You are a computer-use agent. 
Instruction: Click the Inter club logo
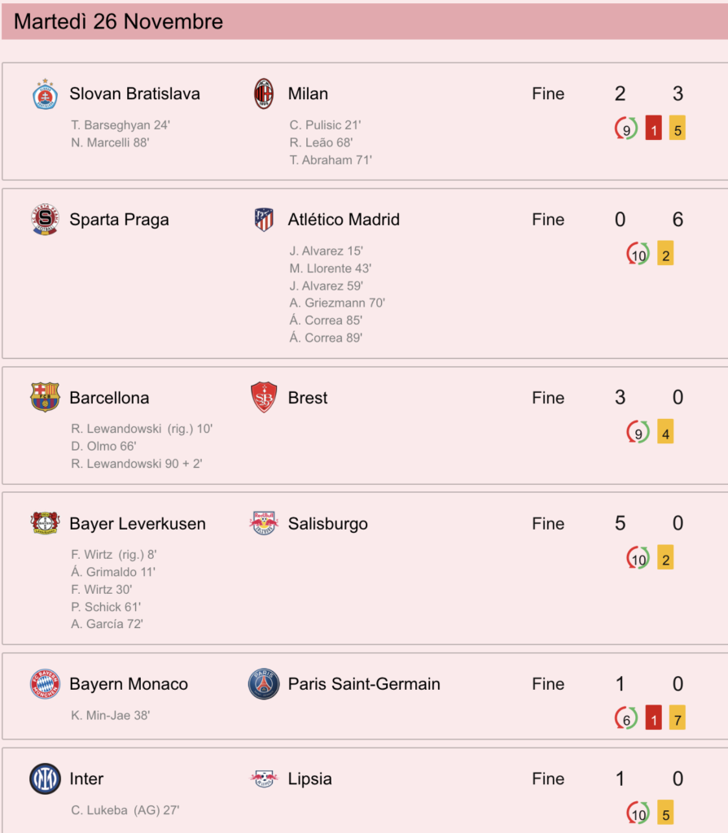tap(46, 778)
